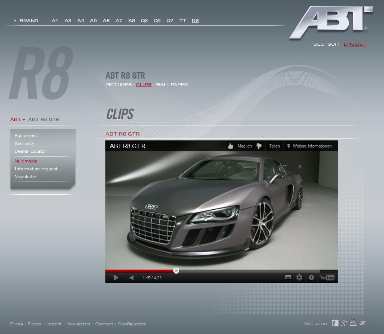Click the ABT R8 GTR sidebar breadcrumb
This screenshot has width=384, height=334.
(44, 119)
